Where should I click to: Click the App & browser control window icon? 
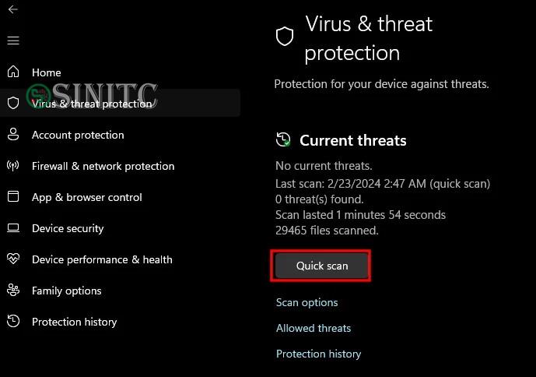click(13, 196)
